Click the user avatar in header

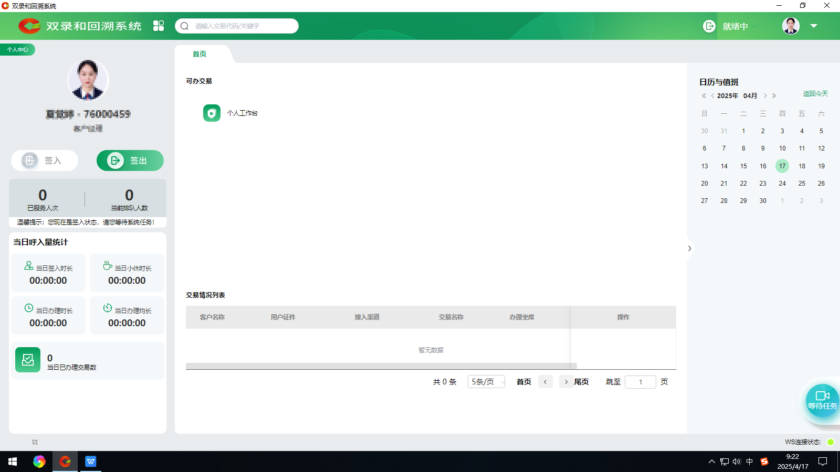[x=791, y=26]
